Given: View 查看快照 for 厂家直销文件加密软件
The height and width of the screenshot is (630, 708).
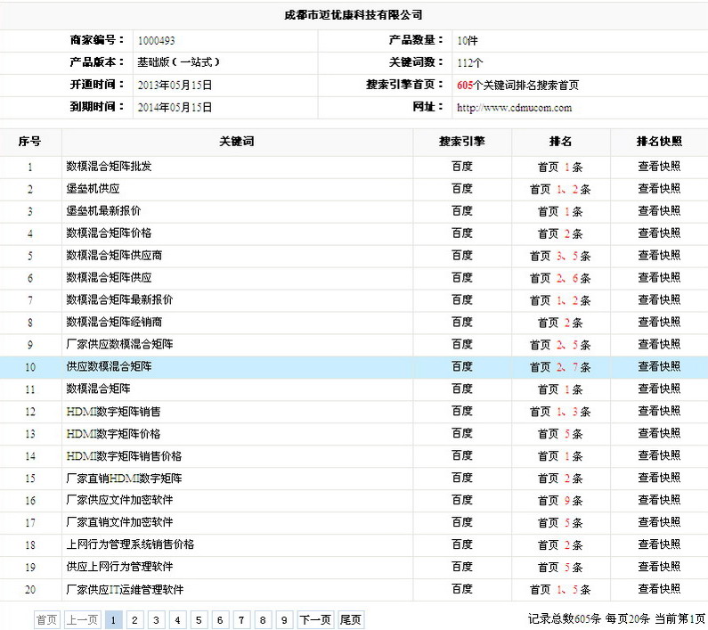Looking at the screenshot, I should 659,522.
